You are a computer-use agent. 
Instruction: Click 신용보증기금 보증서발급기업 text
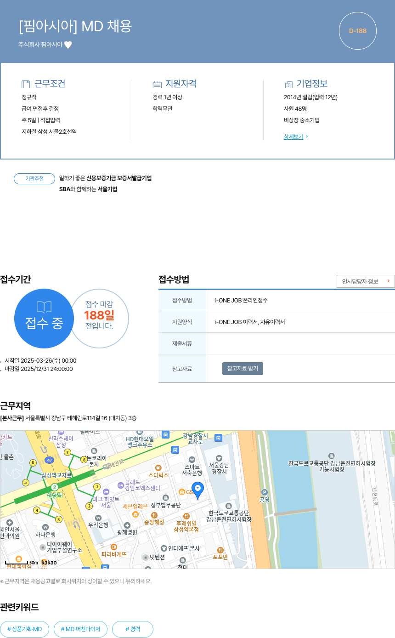coord(119,178)
